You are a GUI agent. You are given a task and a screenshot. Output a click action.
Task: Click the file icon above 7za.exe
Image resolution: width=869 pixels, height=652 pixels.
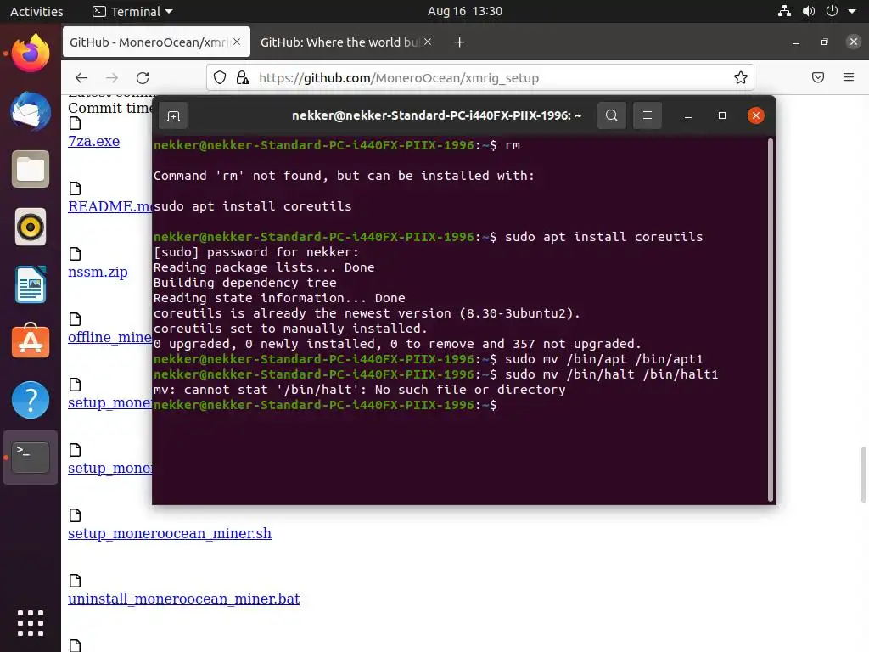pyautogui.click(x=75, y=123)
